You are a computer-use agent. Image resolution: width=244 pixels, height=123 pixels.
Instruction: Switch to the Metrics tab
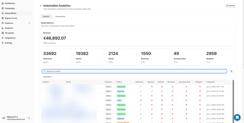(46, 16)
